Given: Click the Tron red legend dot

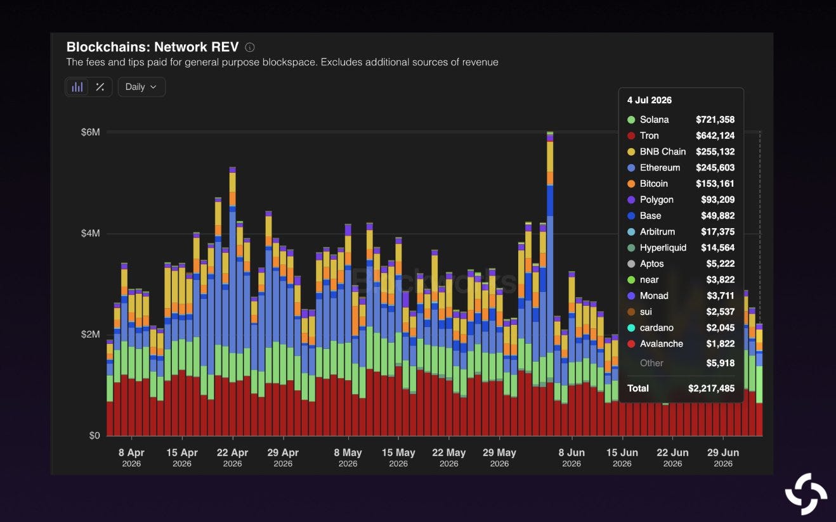Looking at the screenshot, I should click(631, 136).
